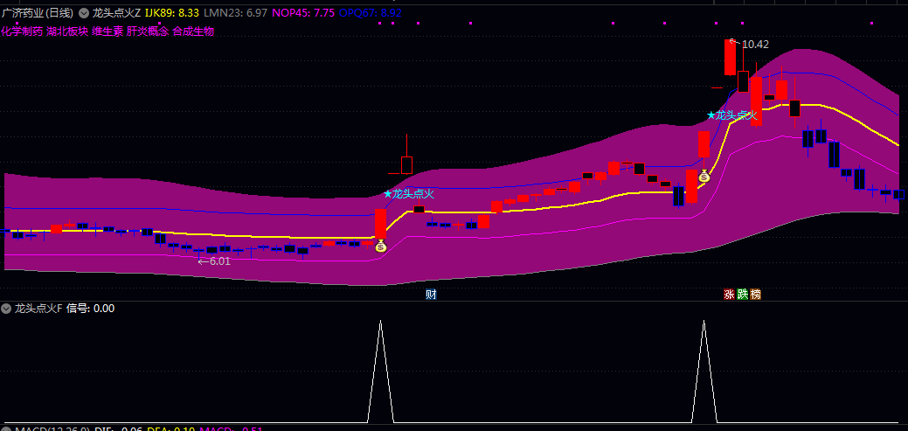Click the 10.42 high price label
This screenshot has width=908, height=431.
pos(755,45)
